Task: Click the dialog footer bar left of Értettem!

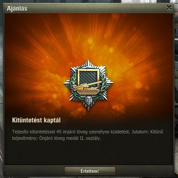Action: pyautogui.click(x=34, y=171)
